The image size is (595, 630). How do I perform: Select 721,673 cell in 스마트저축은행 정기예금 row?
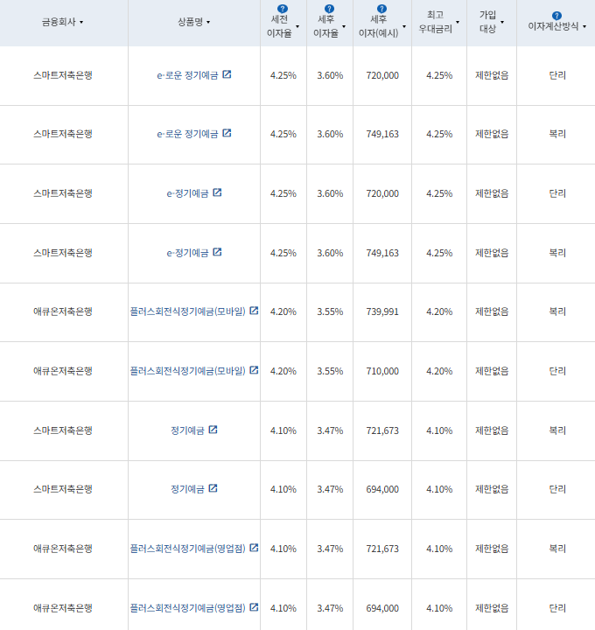click(382, 430)
